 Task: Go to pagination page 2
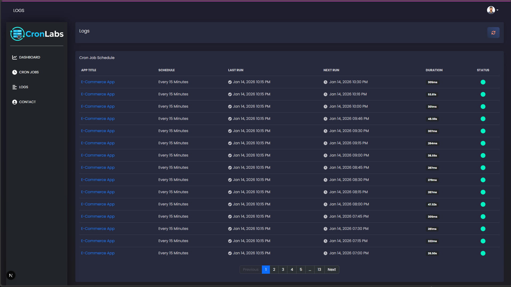point(274,269)
